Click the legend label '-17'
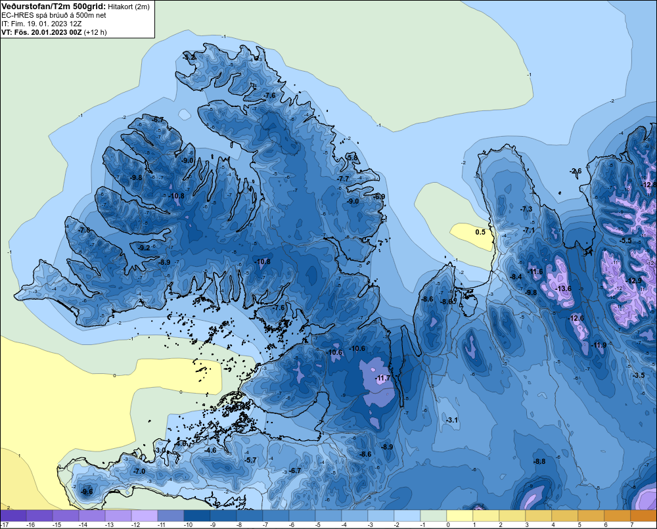Screen dimensions: 657x529 pyautogui.click(x=5, y=525)
